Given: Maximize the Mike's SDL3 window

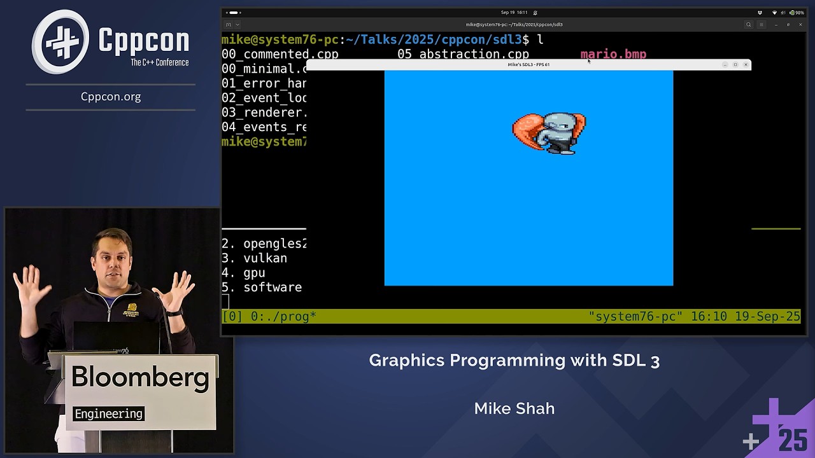Looking at the screenshot, I should click(x=735, y=64).
